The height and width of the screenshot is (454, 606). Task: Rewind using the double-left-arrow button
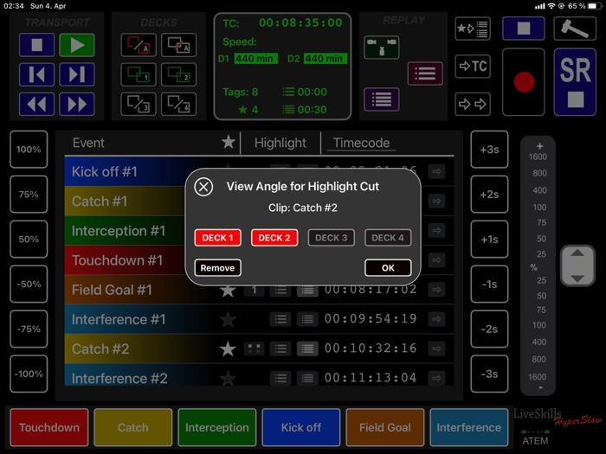(36, 104)
